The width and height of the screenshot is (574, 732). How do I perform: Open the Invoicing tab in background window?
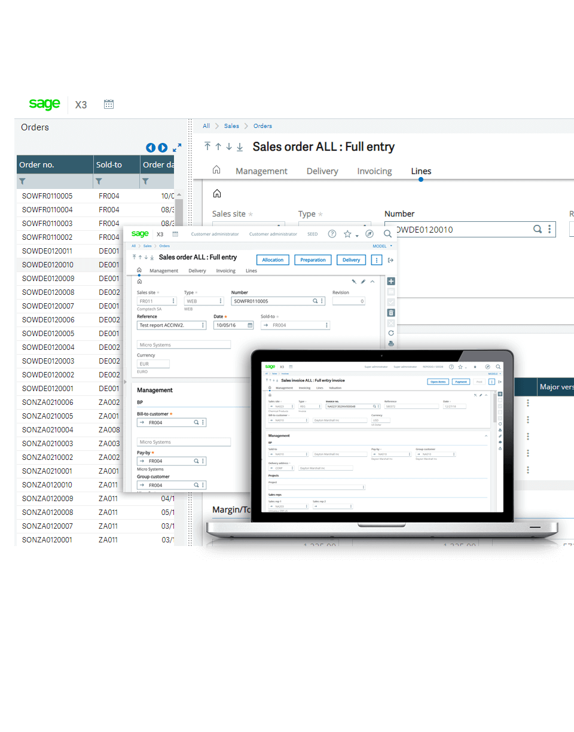point(374,171)
